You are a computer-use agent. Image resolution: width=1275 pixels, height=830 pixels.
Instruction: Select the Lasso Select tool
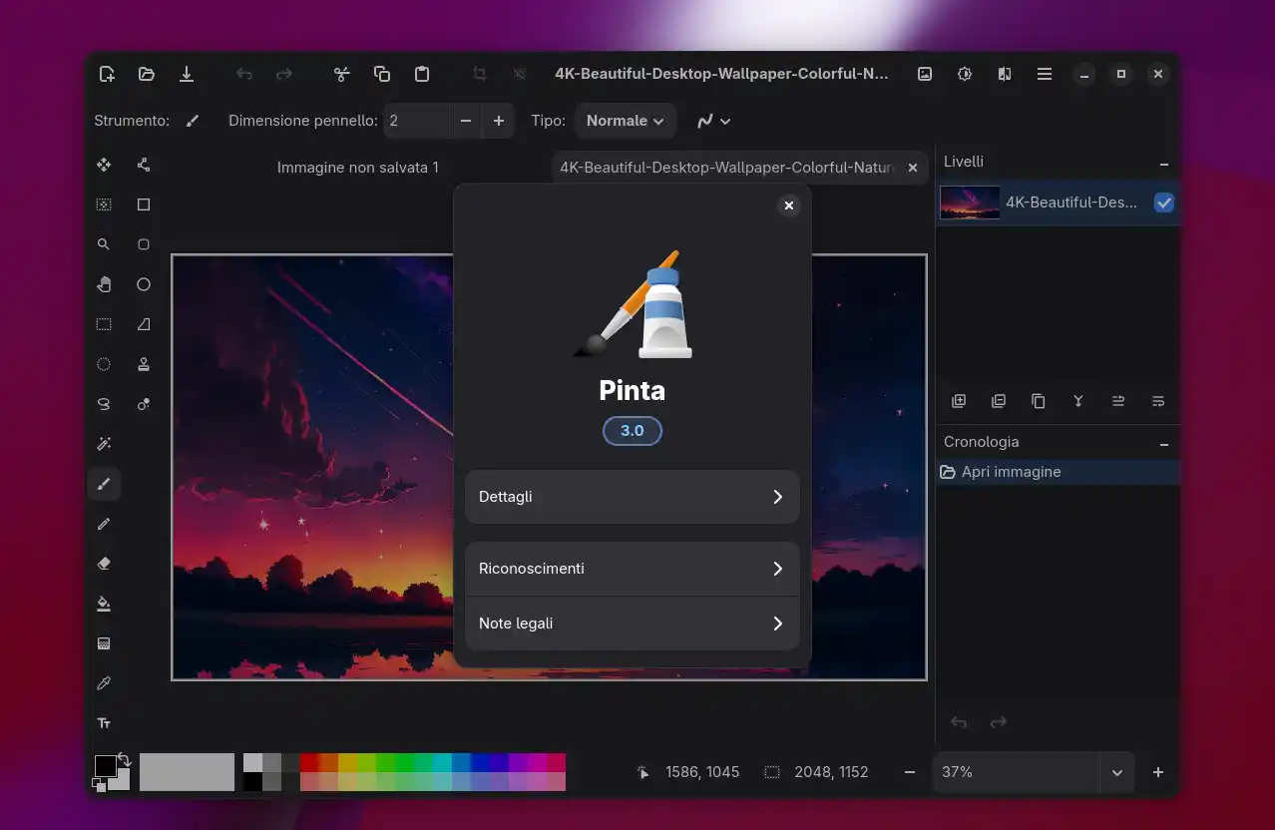pyautogui.click(x=104, y=404)
